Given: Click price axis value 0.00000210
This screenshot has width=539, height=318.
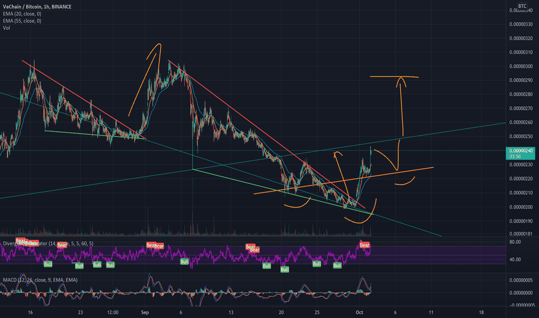Looking at the screenshot, I should coord(521,193).
